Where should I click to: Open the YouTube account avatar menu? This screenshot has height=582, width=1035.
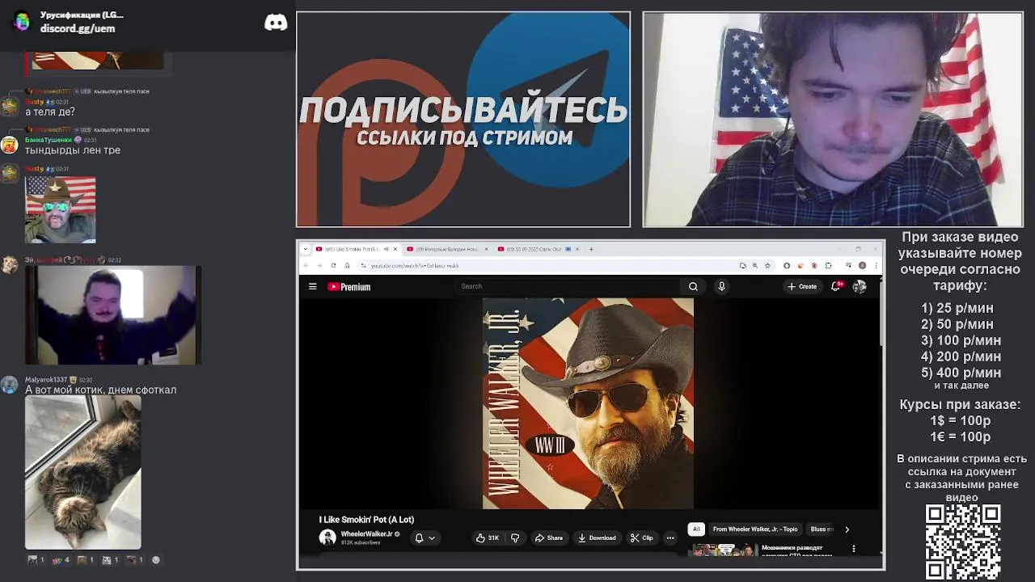click(859, 286)
